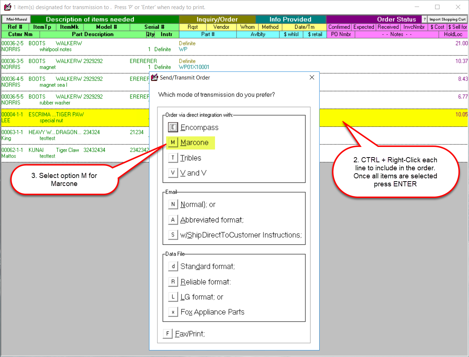Click the HoldLoc header

[453, 34]
